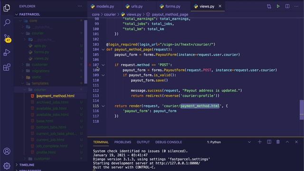Viewport: 304px width, 171px height.
Task: Click line number 118 in the gutter
Action: [96, 122]
